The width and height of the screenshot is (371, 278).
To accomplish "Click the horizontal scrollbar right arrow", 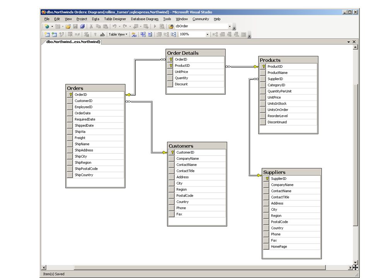I will tap(351, 267).
